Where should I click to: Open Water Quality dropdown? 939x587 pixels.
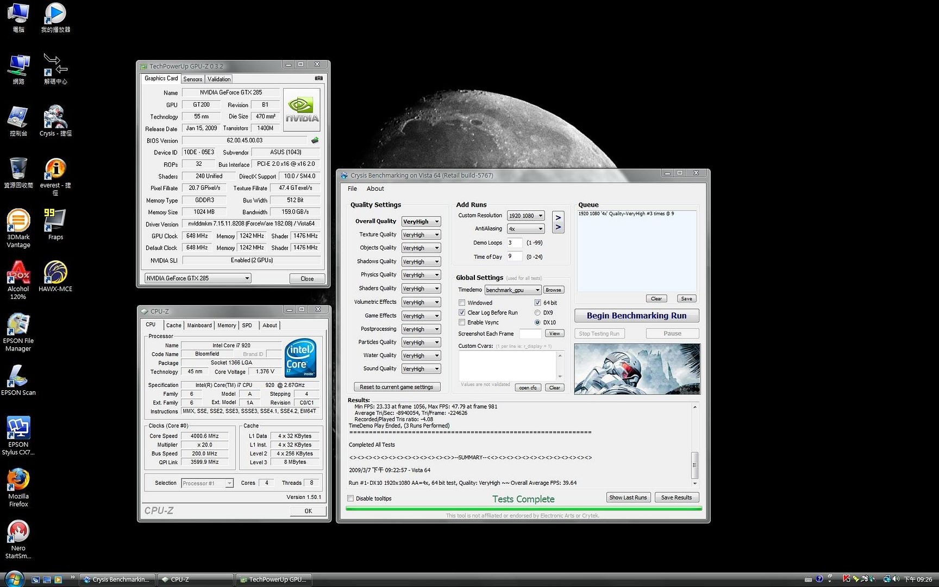coord(421,355)
